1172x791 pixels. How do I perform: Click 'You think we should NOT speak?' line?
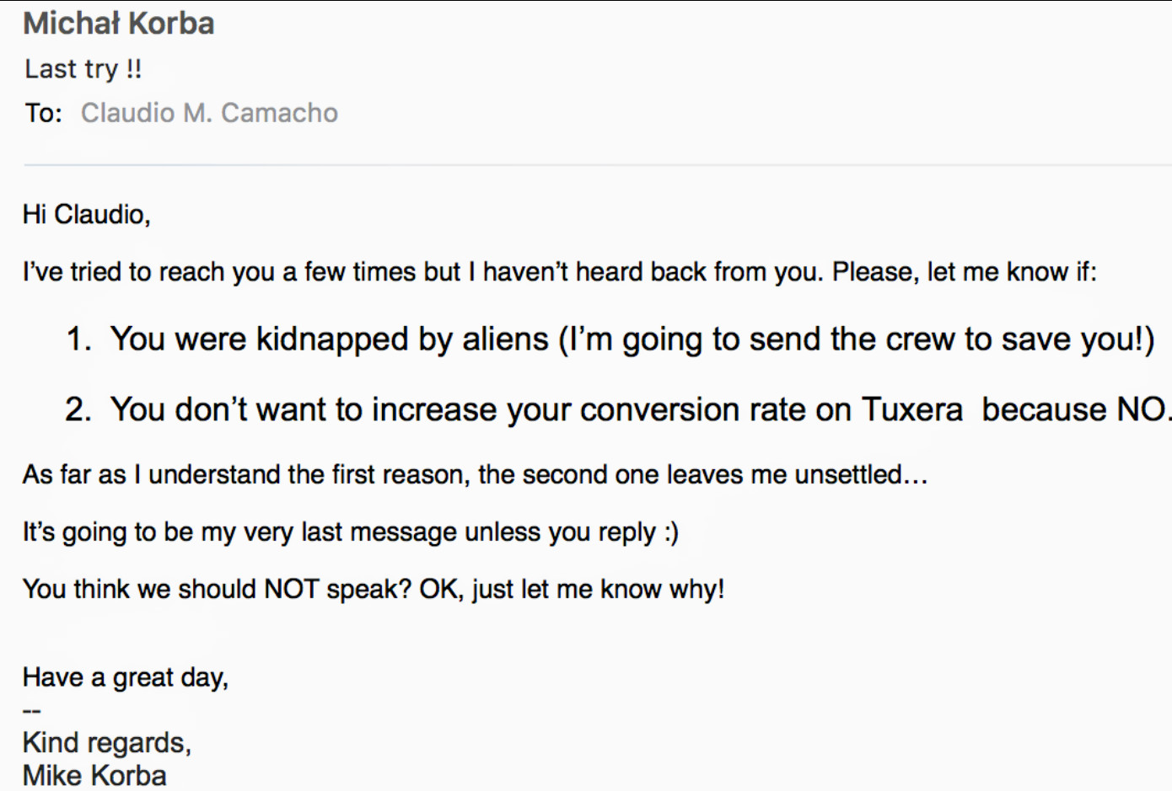(374, 589)
